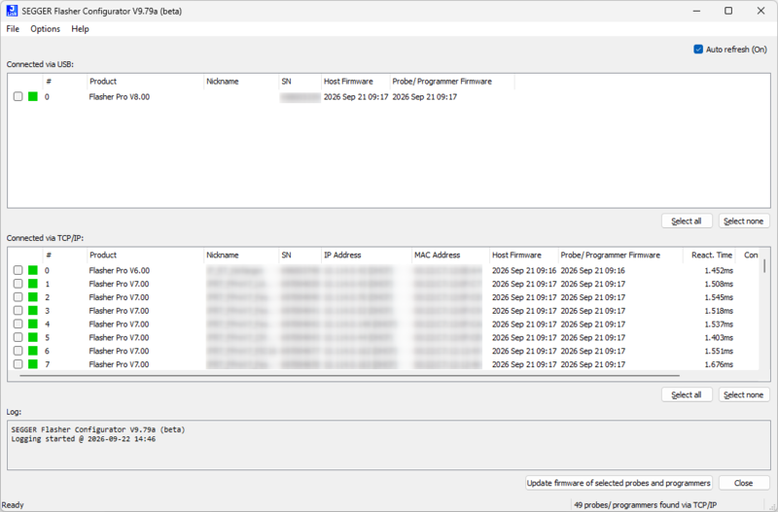Image resolution: width=778 pixels, height=512 pixels.
Task: Click TCP/IP list Host Firmware column header
Action: coord(523,255)
